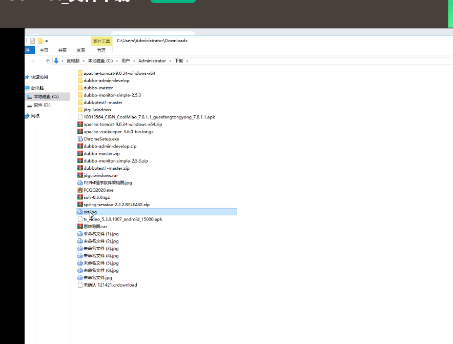
Task: Click the quick access new folder icon
Action: (x=40, y=41)
